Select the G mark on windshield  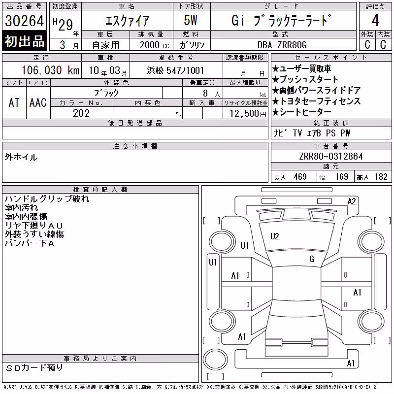click(312, 259)
